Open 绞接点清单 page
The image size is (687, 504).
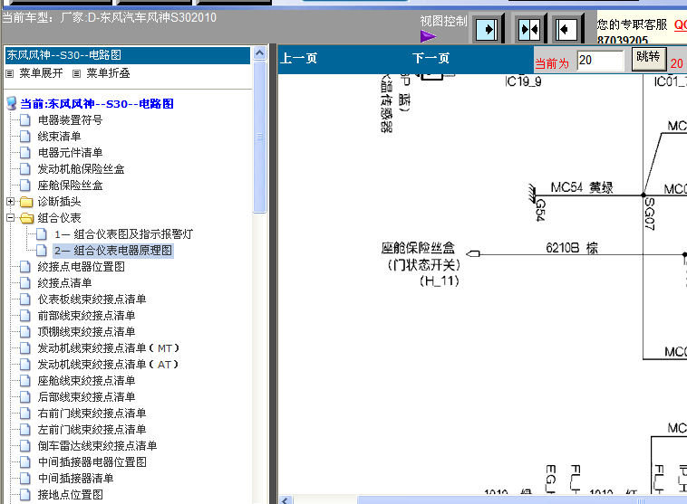pos(64,282)
